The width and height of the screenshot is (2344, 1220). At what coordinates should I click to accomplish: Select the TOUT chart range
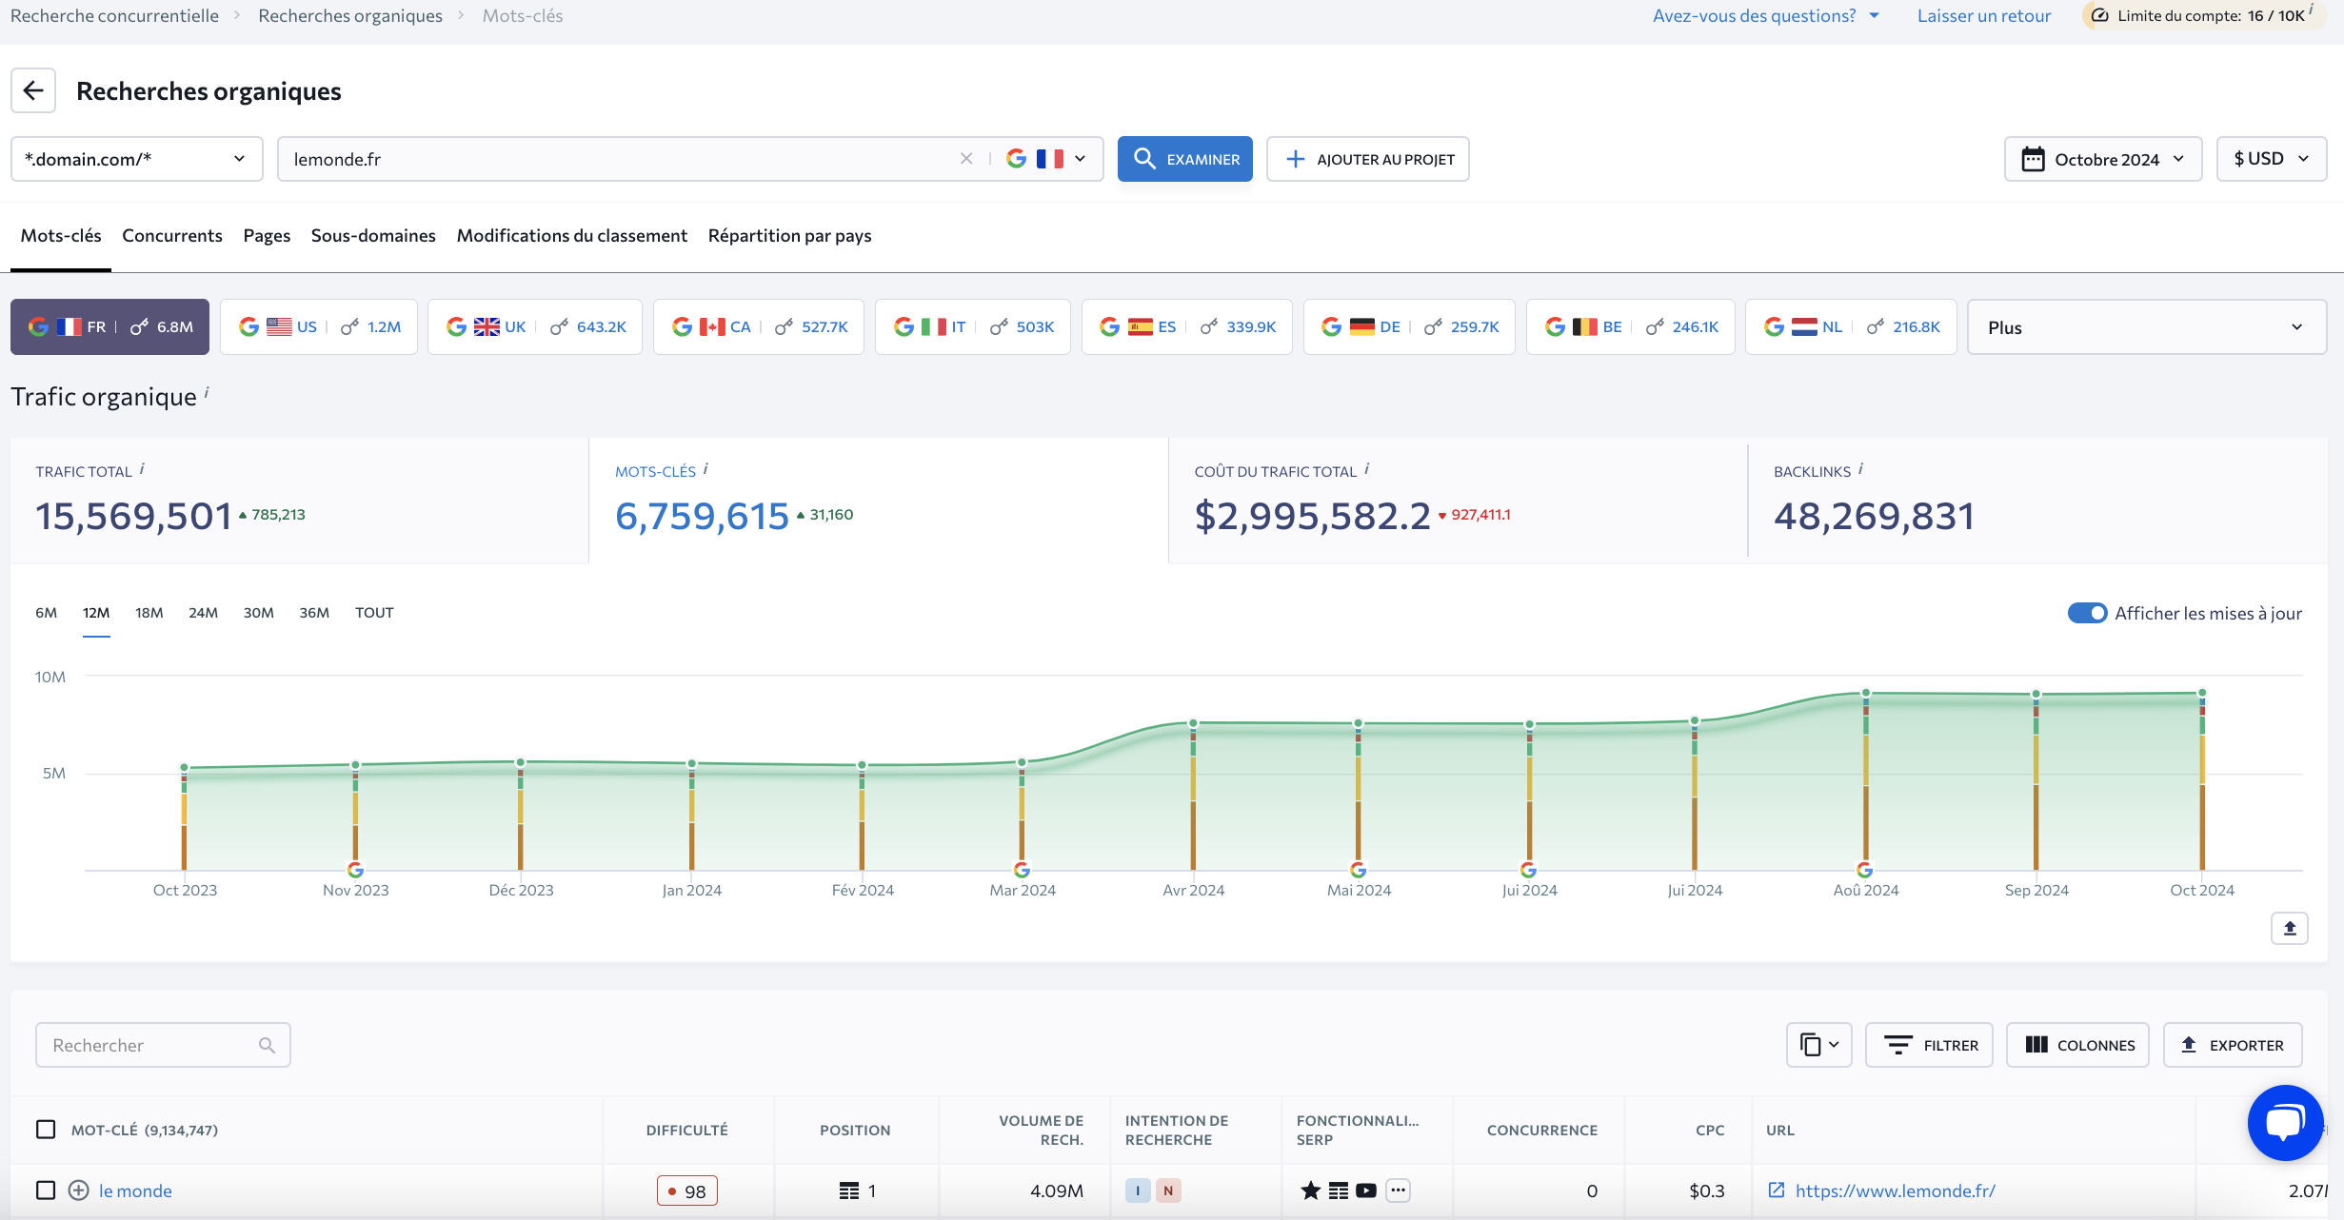point(374,612)
